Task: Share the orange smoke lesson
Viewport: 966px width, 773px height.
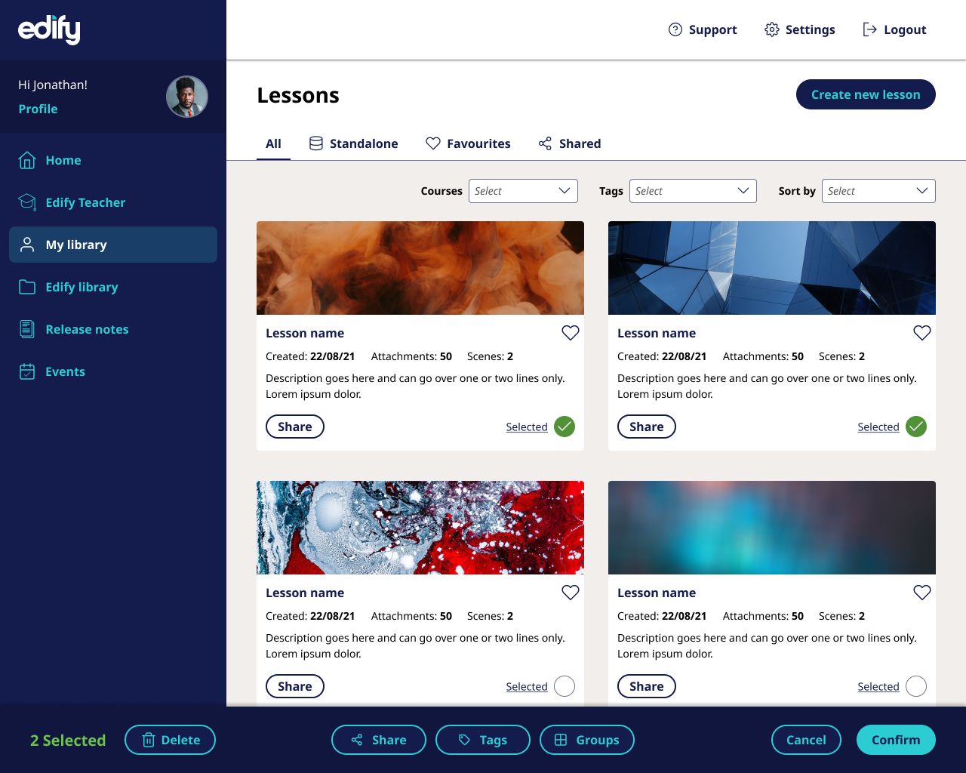Action: pyautogui.click(x=295, y=427)
